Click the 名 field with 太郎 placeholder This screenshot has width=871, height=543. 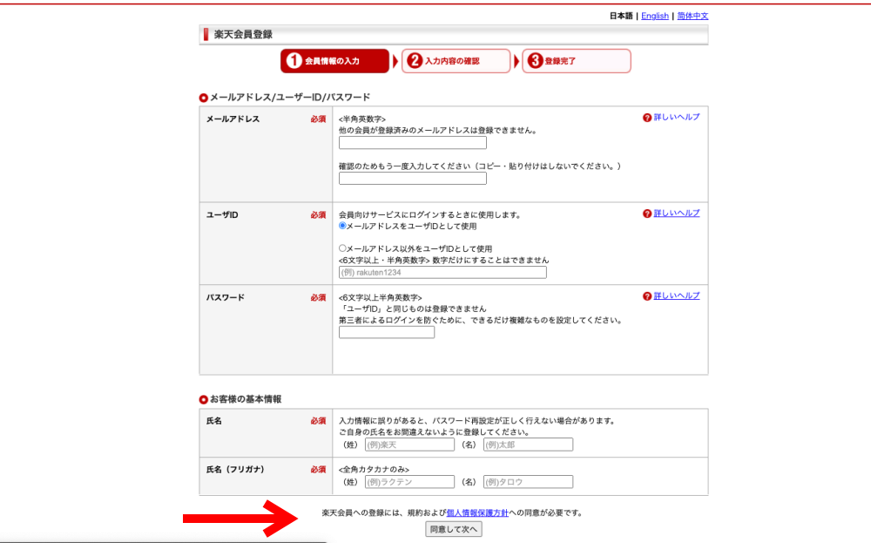pyautogui.click(x=529, y=445)
